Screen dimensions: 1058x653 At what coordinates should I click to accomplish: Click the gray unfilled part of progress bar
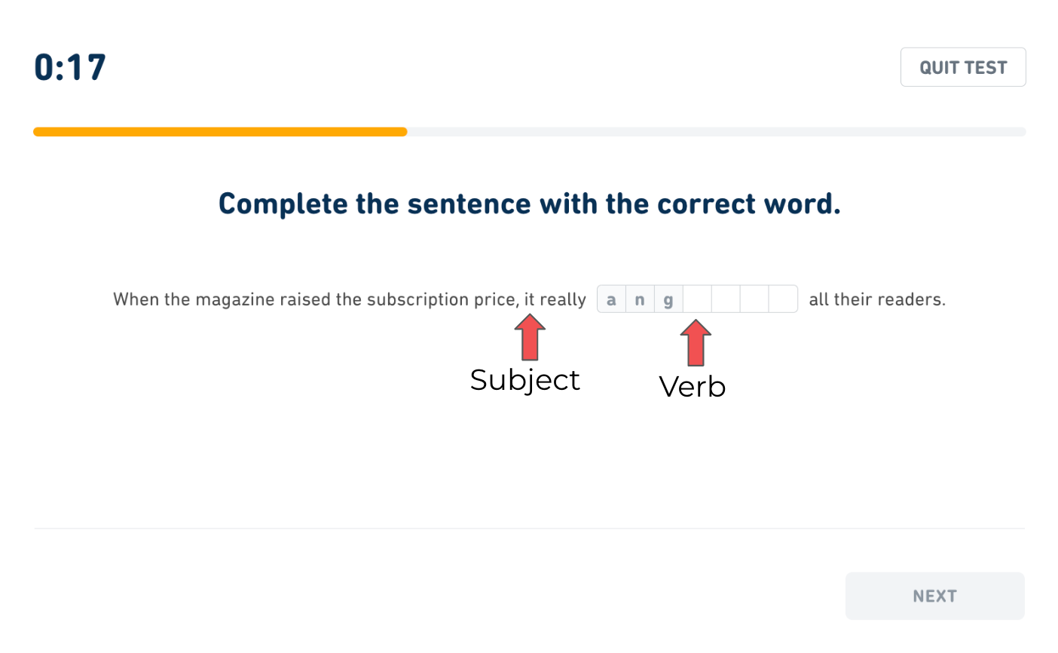pos(716,132)
